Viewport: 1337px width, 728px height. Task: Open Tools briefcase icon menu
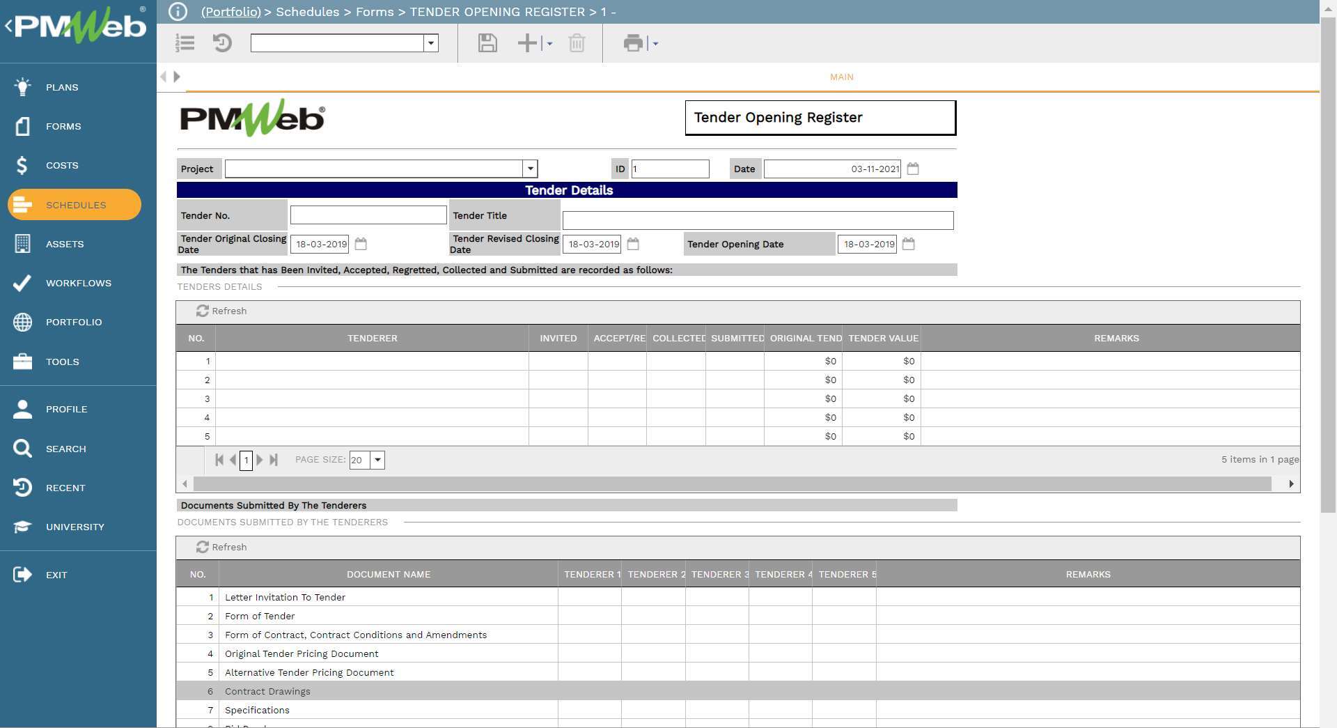click(x=22, y=362)
